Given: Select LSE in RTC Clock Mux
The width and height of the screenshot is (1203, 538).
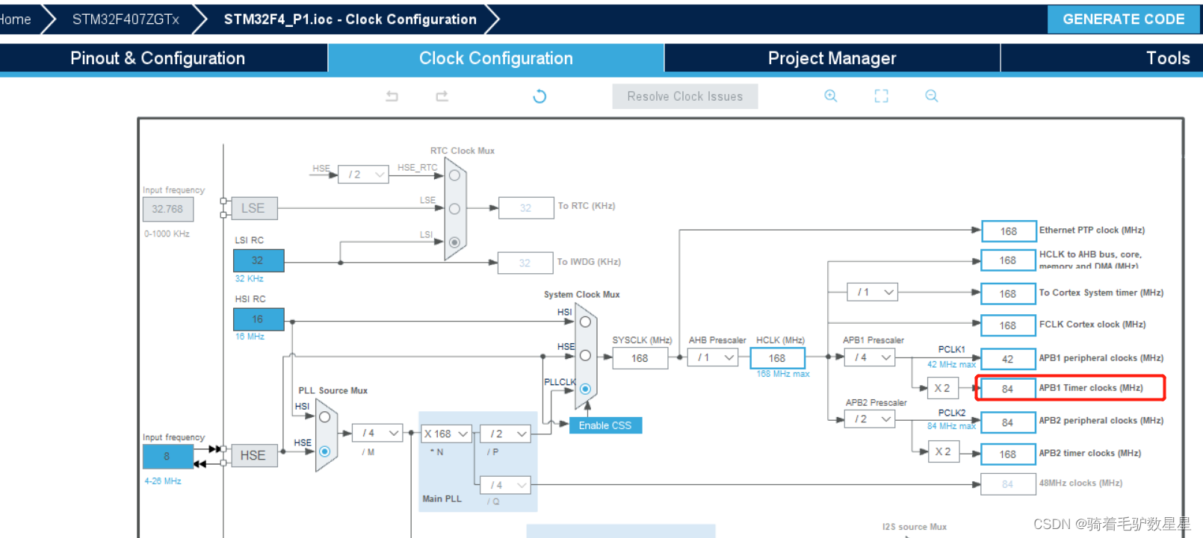Looking at the screenshot, I should click(454, 209).
